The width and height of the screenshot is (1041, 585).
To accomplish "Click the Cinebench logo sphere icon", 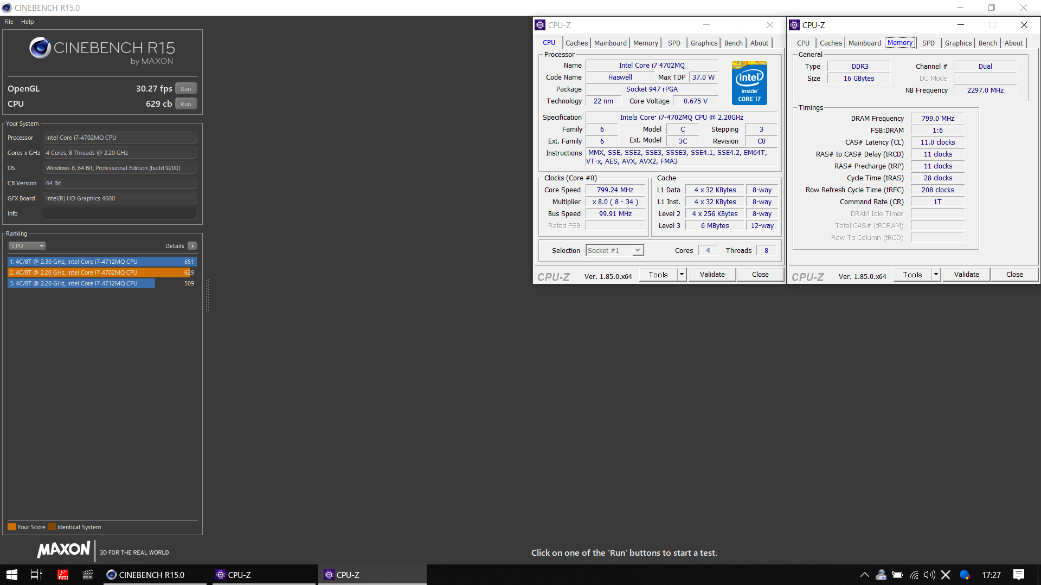I will 40,48.
